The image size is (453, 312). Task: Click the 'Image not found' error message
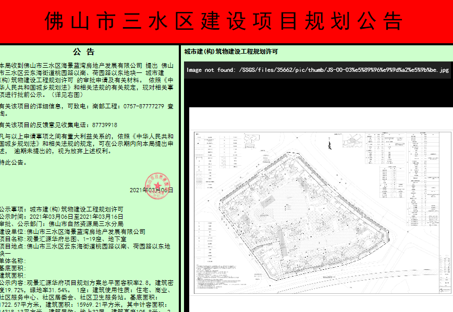[x=317, y=70]
